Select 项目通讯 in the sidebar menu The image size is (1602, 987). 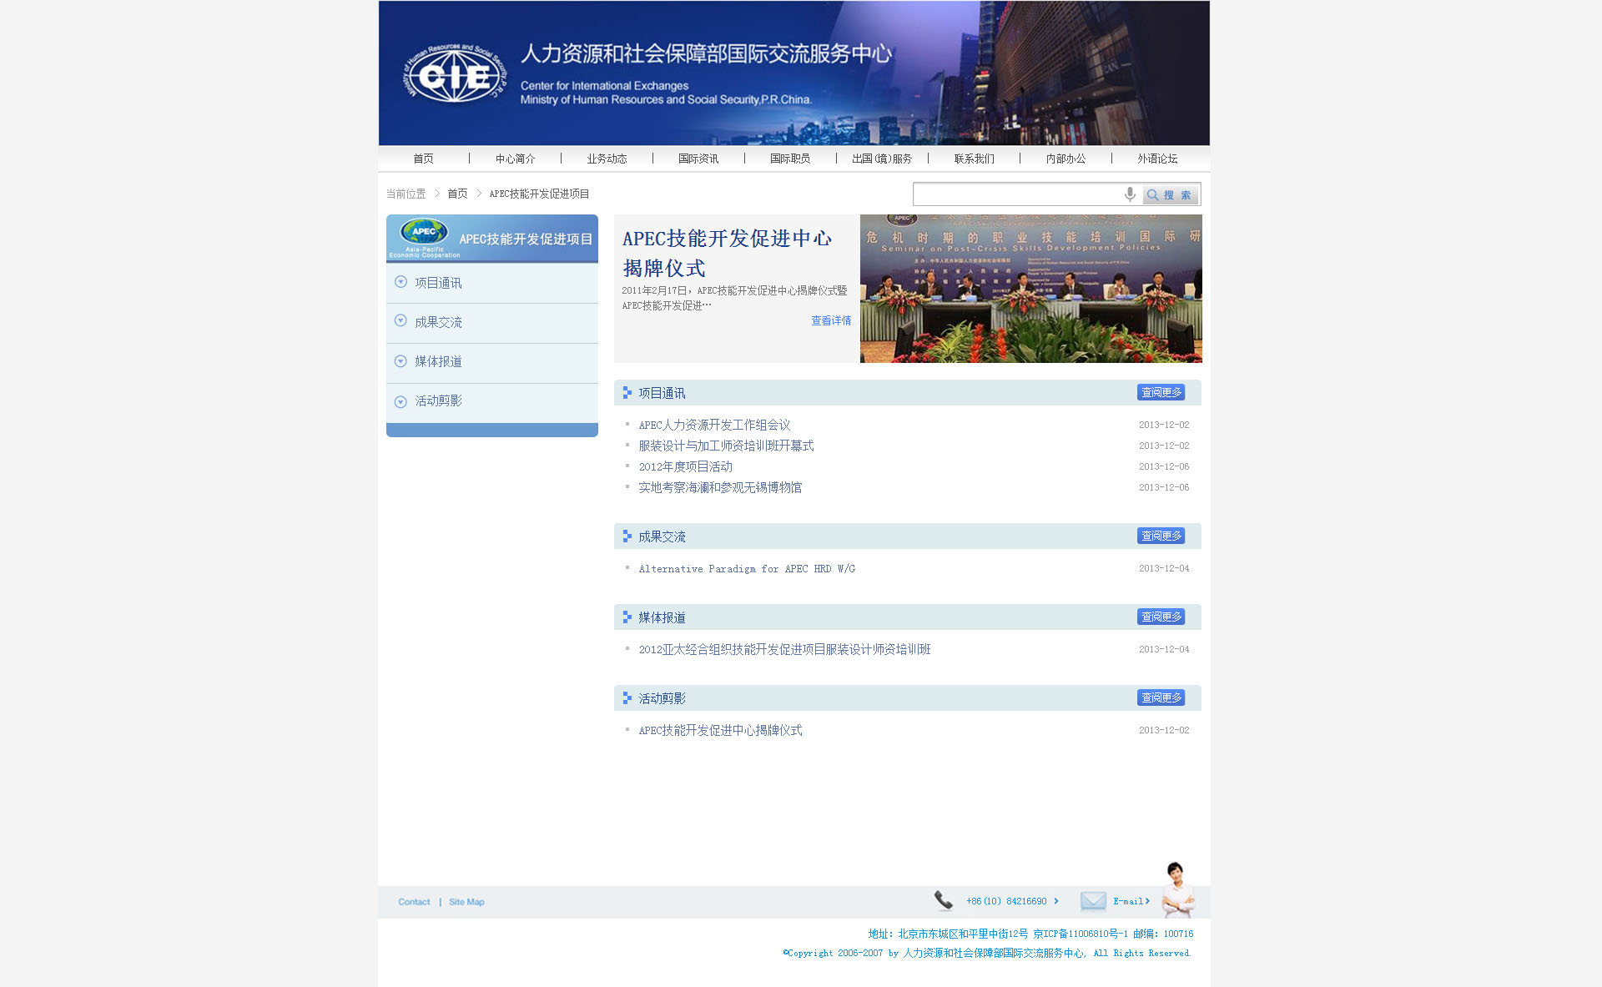[x=438, y=283]
